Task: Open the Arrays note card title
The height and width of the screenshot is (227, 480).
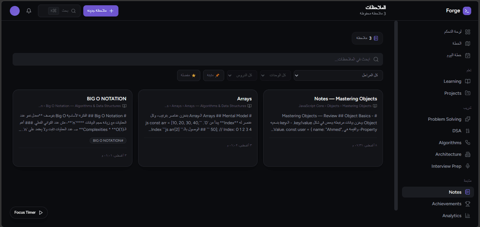Action: 244,99
